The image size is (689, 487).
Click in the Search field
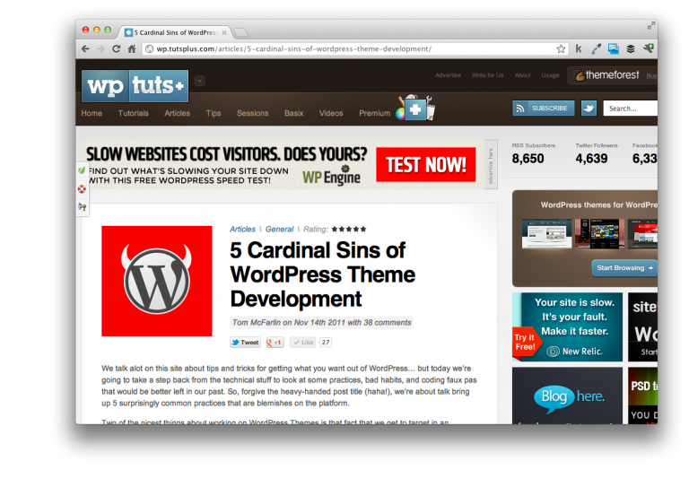click(x=630, y=109)
